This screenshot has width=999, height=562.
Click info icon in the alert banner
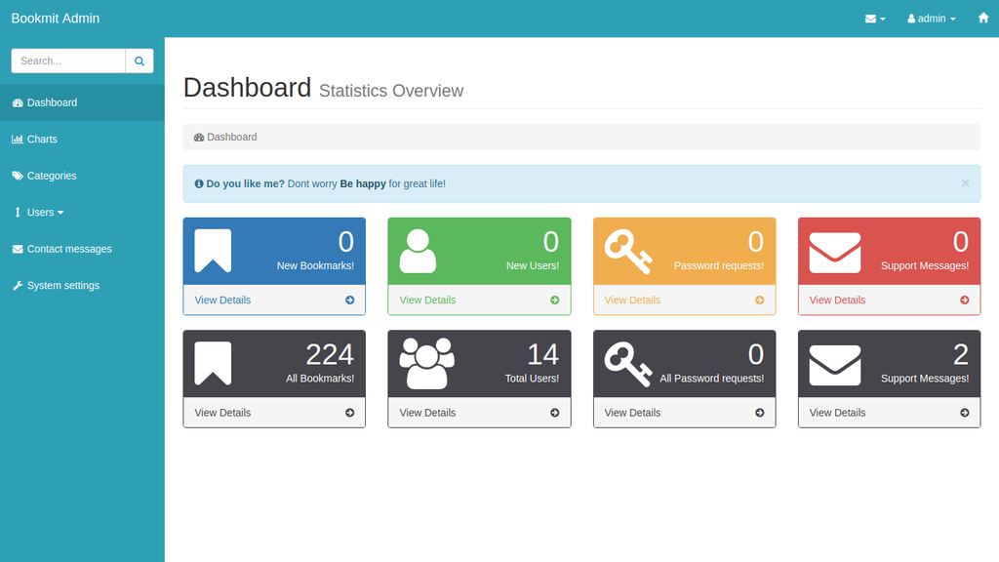coord(199,184)
